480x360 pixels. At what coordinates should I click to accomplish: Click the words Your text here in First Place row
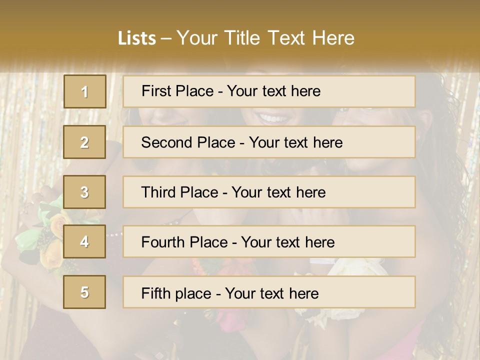273,91
